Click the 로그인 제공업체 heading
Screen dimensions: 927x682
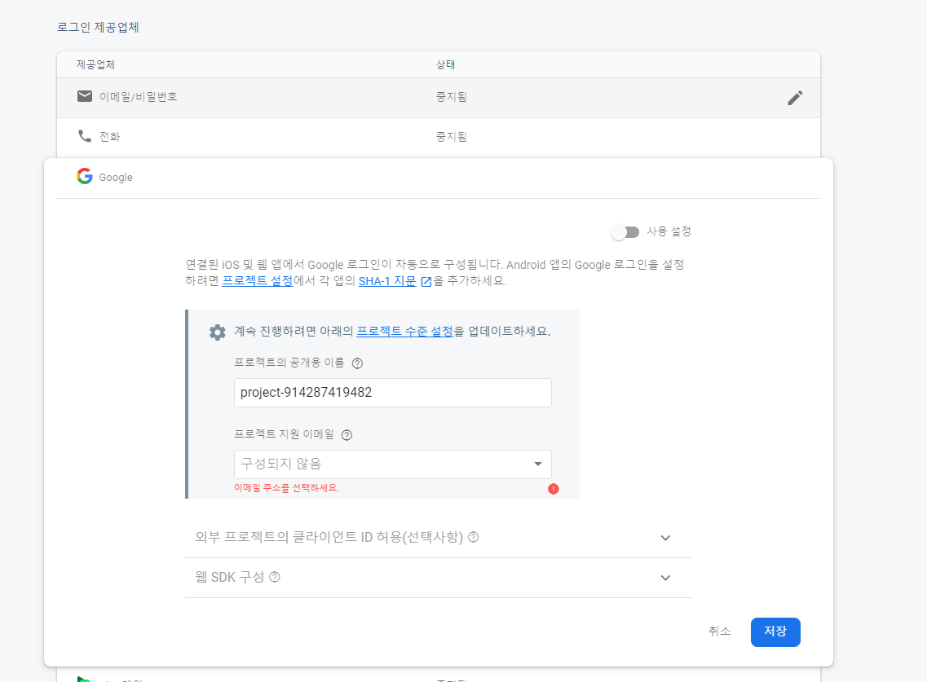coord(98,27)
